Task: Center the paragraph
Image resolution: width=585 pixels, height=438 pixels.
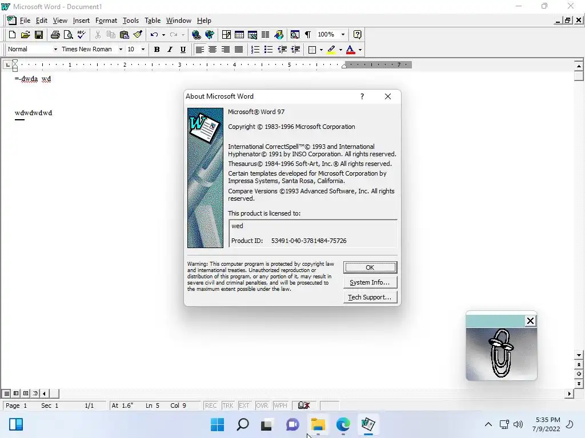Action: [x=213, y=50]
